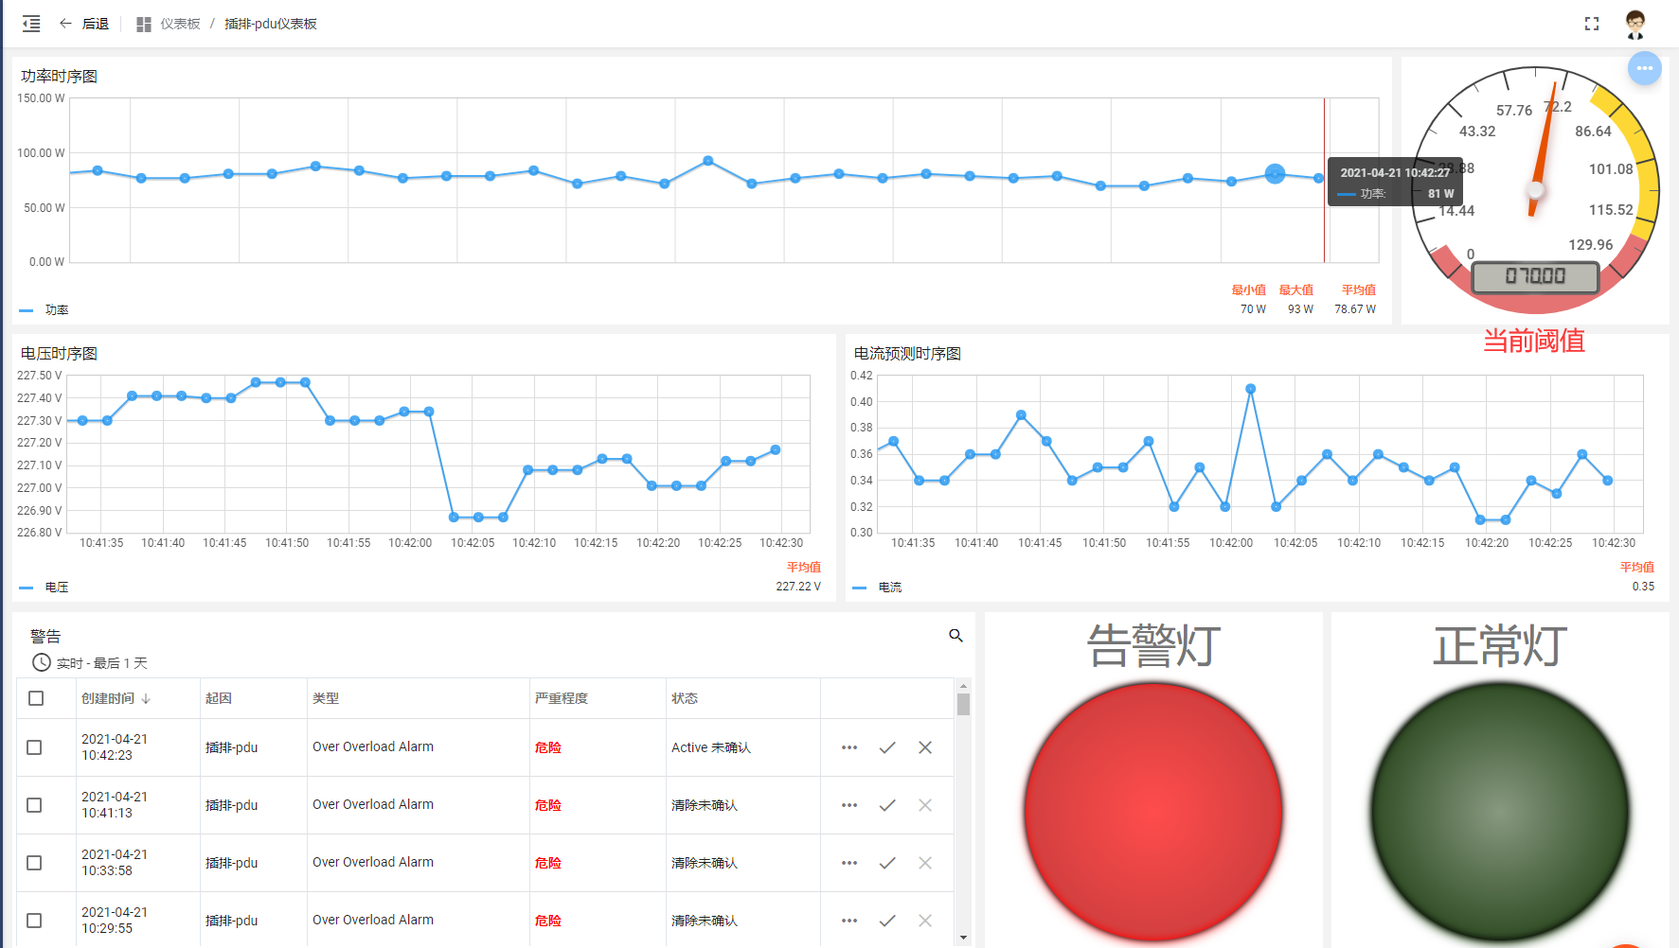This screenshot has width=1679, height=948.
Task: Check the alarm row 10:29:55
Action: tap(34, 921)
